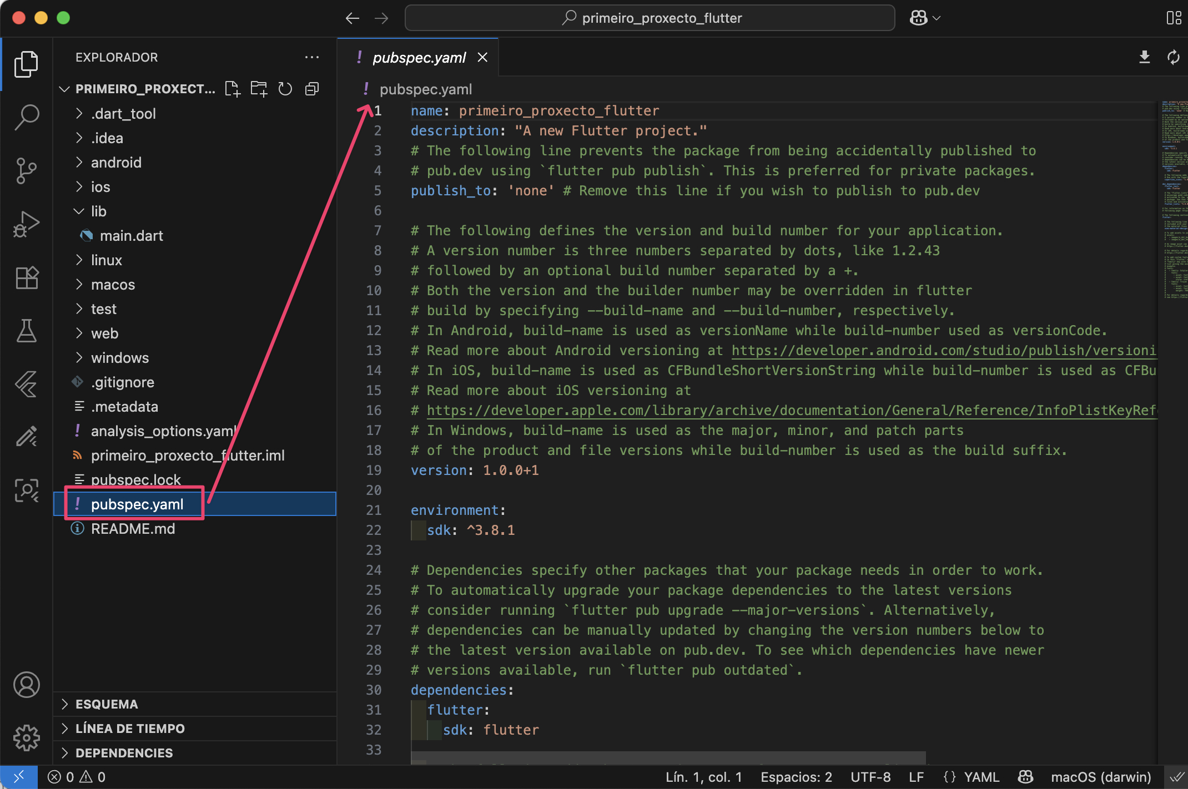Open the Flutter sidebar icon
The width and height of the screenshot is (1188, 789).
26,383
